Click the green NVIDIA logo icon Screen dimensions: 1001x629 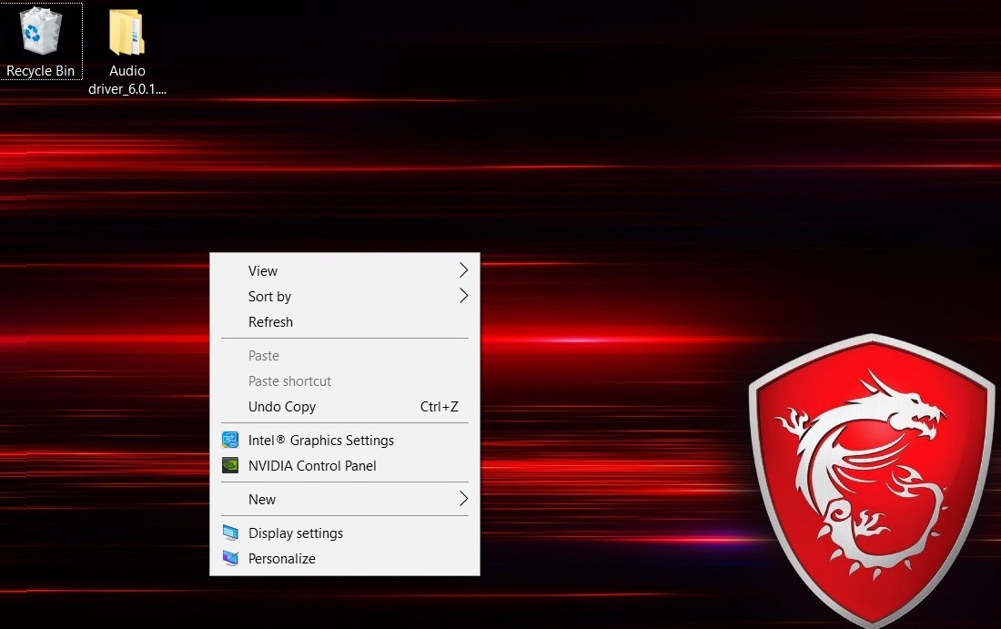click(230, 466)
